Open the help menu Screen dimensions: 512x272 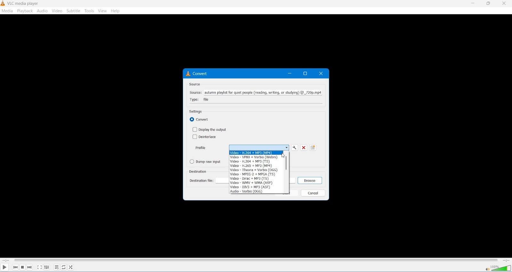115,11
